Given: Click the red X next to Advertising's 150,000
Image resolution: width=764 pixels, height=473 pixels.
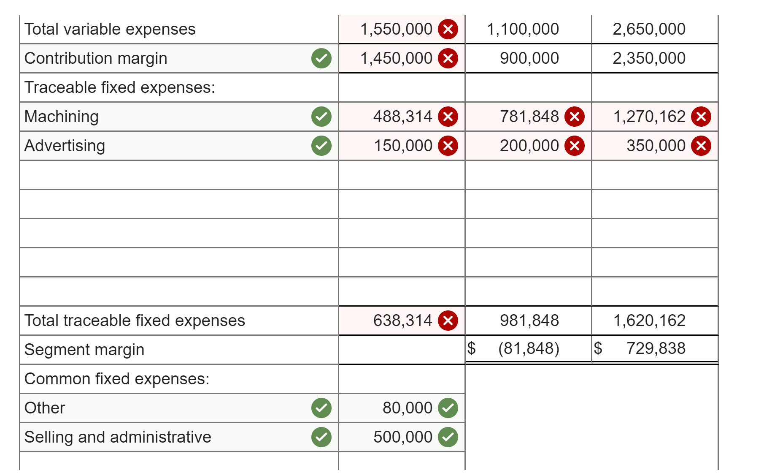Looking at the screenshot, I should (x=448, y=146).
